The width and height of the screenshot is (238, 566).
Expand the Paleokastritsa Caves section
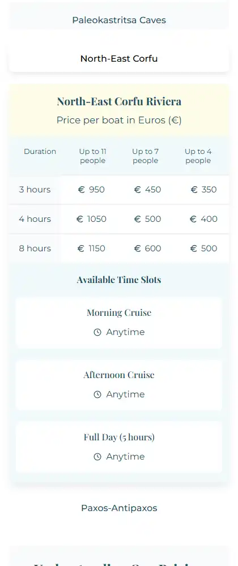click(119, 20)
